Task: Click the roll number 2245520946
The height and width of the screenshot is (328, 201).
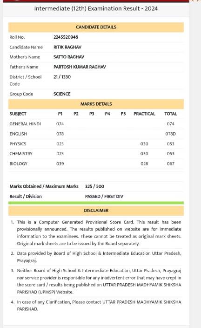Action: (x=66, y=37)
